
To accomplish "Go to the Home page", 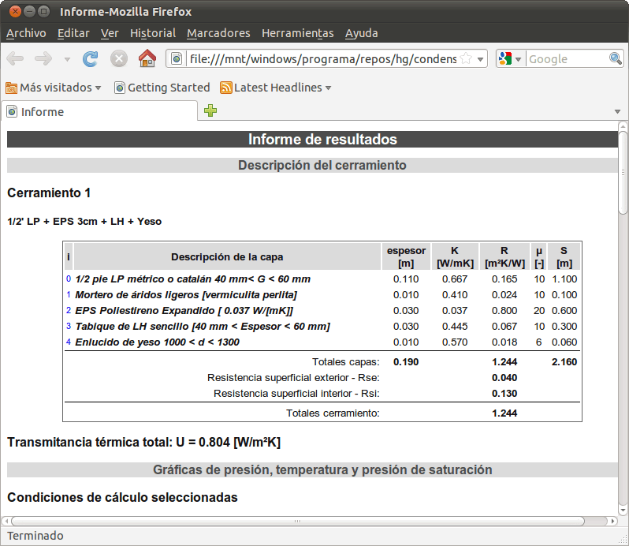I will point(147,58).
